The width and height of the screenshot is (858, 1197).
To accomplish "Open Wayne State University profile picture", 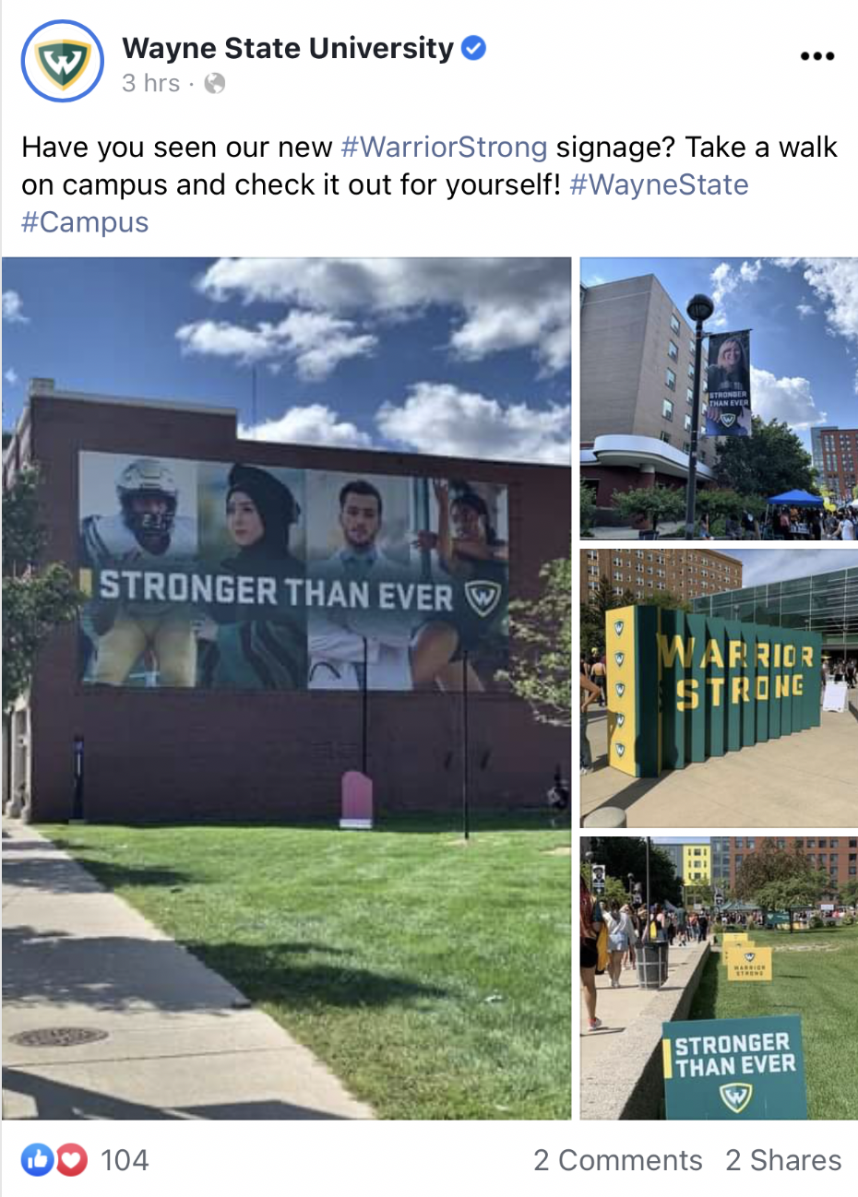I will point(63,61).
